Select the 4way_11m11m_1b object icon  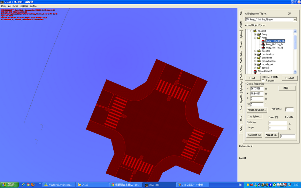click(x=263, y=41)
